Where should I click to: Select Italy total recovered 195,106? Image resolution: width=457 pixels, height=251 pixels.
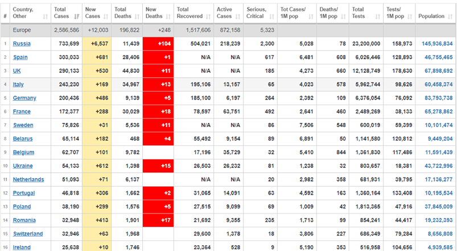[194, 85]
